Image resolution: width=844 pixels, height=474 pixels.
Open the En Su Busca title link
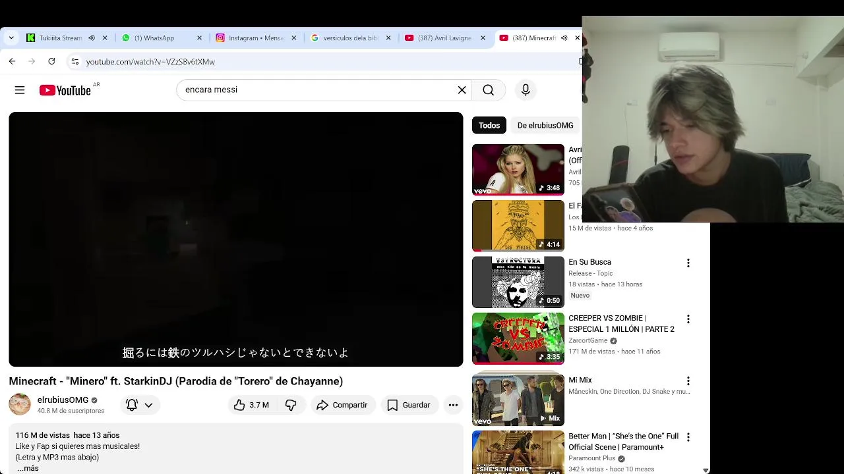click(589, 262)
